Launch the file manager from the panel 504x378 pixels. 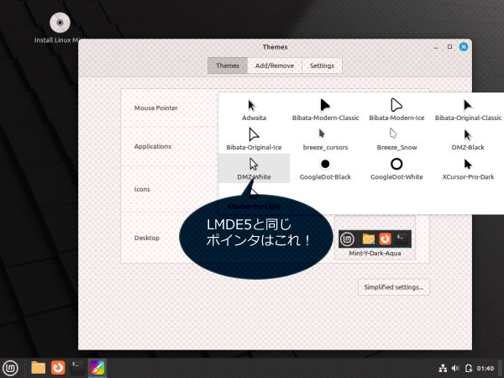click(x=39, y=368)
